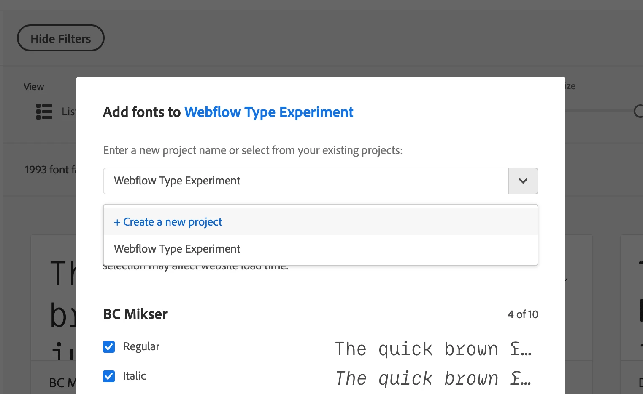This screenshot has width=643, height=394.
Task: Click the View label in background page
Action: (34, 87)
